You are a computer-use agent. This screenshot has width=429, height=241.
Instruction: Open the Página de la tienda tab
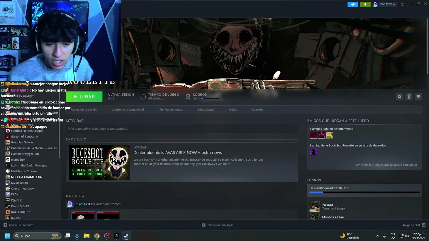coord(83,110)
